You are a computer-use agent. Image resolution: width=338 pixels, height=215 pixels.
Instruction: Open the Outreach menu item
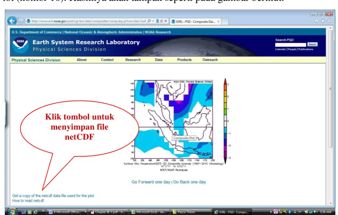click(210, 60)
